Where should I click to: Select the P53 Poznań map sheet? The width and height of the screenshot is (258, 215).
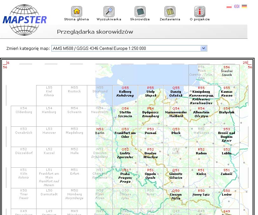coord(150,137)
